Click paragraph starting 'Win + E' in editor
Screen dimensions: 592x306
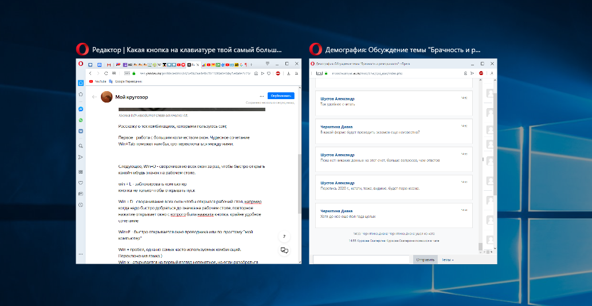(x=186, y=236)
